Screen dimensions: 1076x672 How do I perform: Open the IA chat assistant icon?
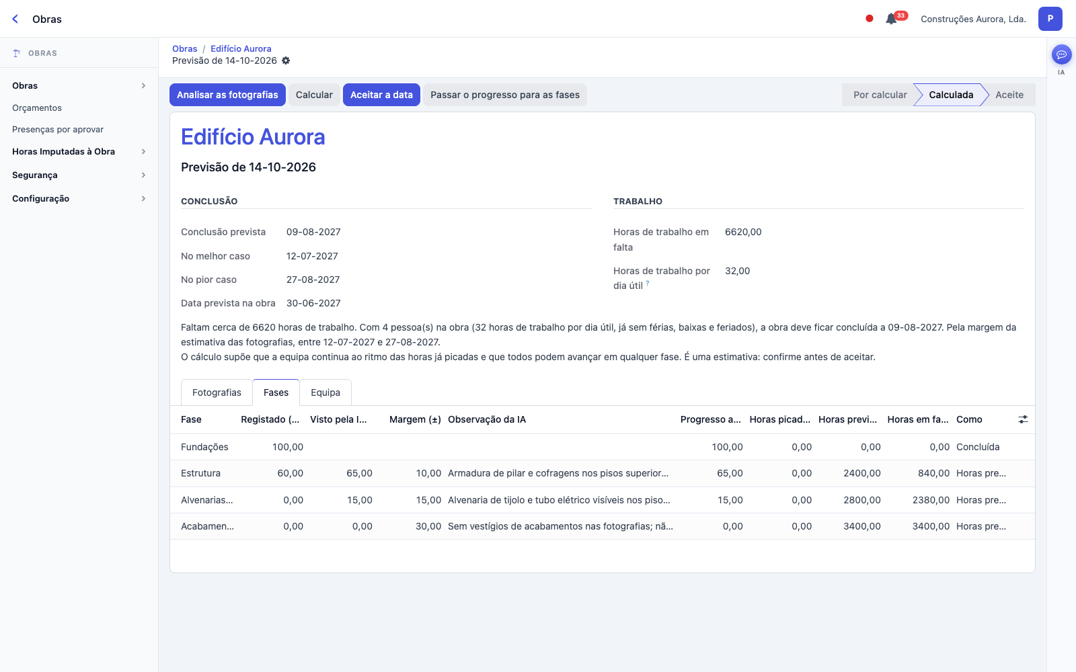tap(1061, 54)
